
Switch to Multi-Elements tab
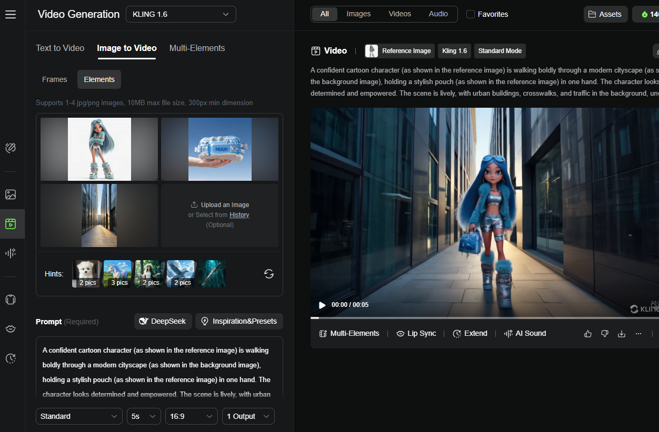[197, 48]
